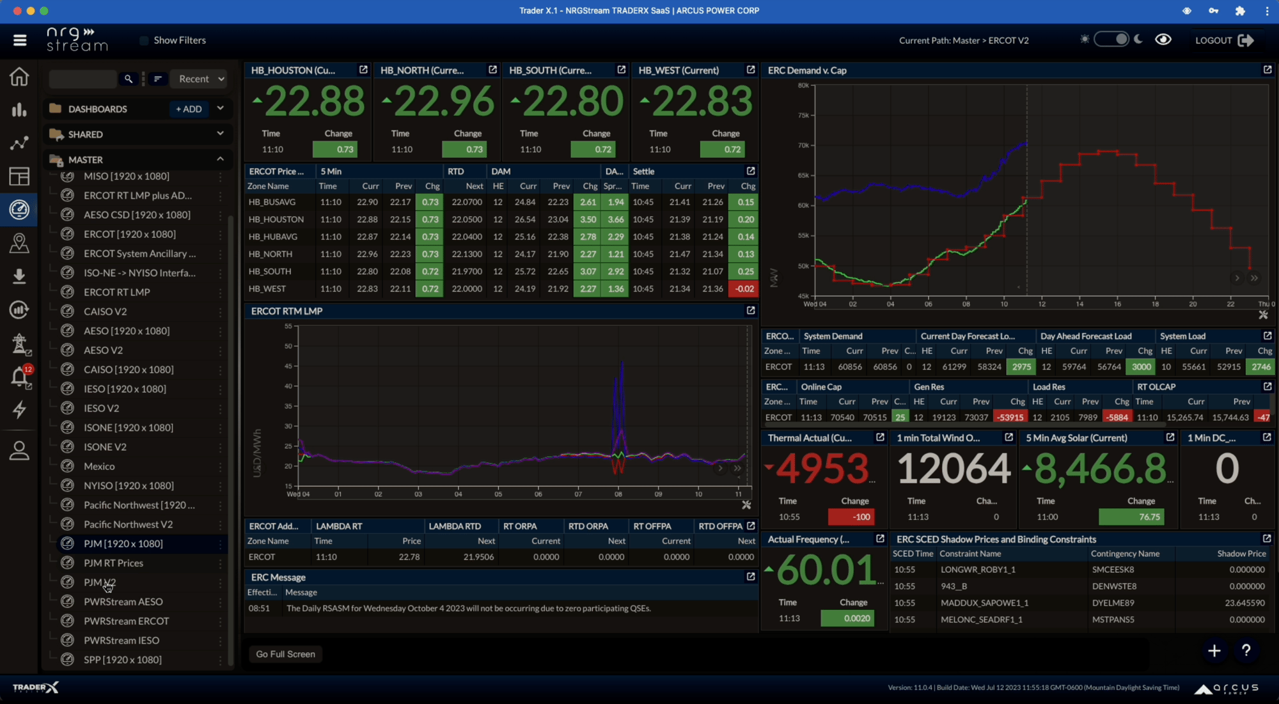Open the lightning bolt sidebar icon
Viewport: 1279px width, 704px height.
[x=19, y=410]
